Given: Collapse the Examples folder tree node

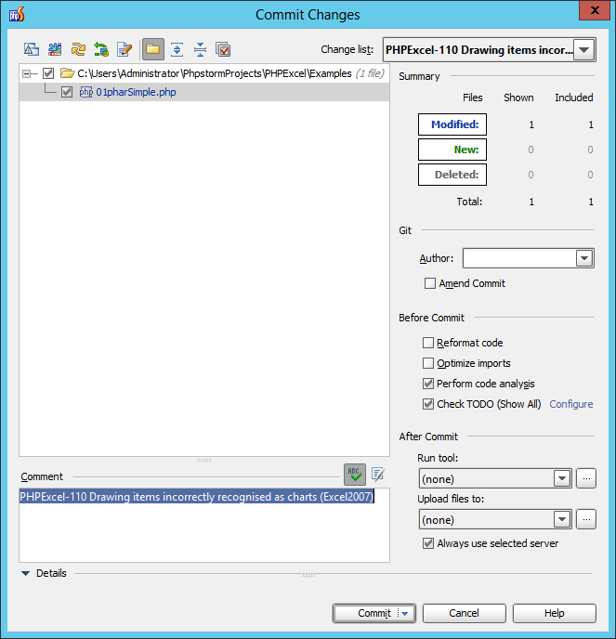Looking at the screenshot, I should point(27,73).
